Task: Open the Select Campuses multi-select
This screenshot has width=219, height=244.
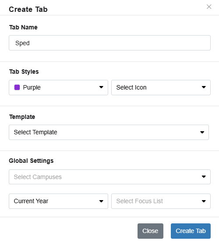Action: (x=109, y=177)
